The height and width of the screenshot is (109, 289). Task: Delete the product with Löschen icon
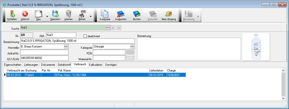[68, 15]
